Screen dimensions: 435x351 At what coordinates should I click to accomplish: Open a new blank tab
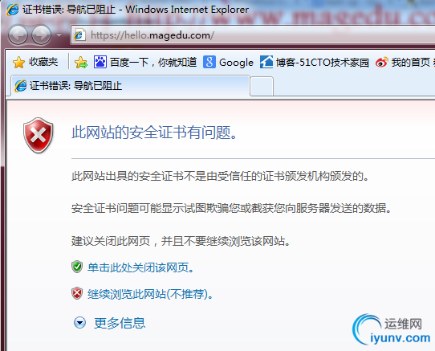(262, 86)
